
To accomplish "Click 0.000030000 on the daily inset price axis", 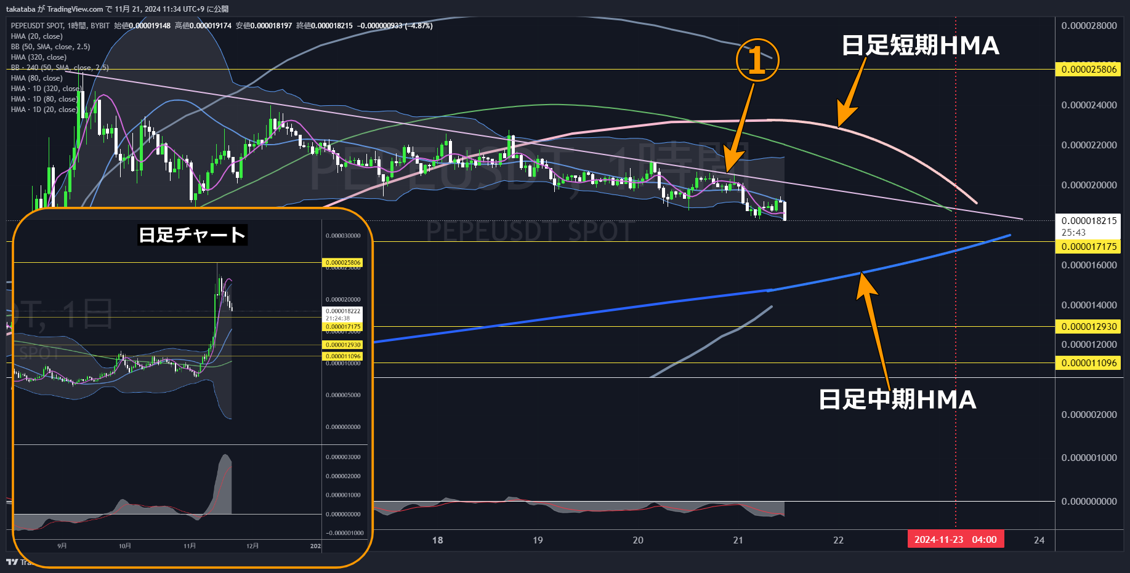I will pos(343,236).
